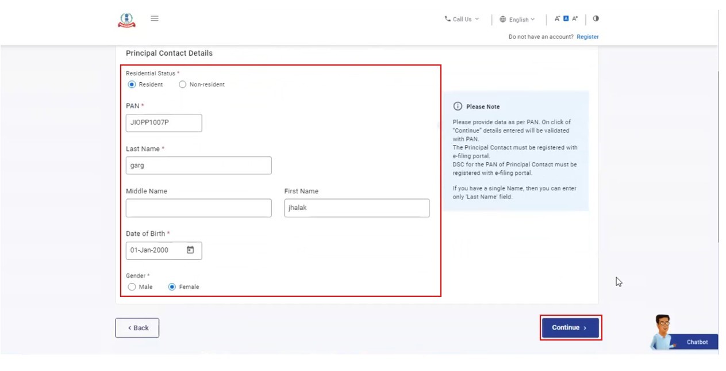The height and width of the screenshot is (371, 726).
Task: Choose Male as gender
Action: click(132, 287)
